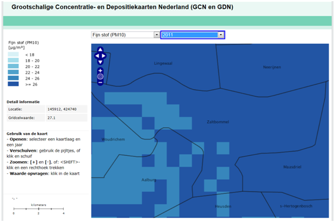Pan map north with up arrow
Image resolution: width=335 pixels, height=222 pixels.
(x=100, y=50)
